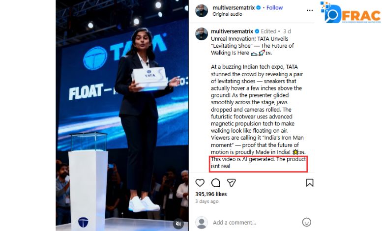Unmute video with muted speaker icon
The height and width of the screenshot is (231, 382).
click(x=178, y=224)
